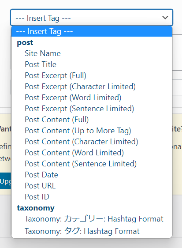Viewport: 182px width, 248px height.
Task: Insert the Post Date tag
Action: 92,175
